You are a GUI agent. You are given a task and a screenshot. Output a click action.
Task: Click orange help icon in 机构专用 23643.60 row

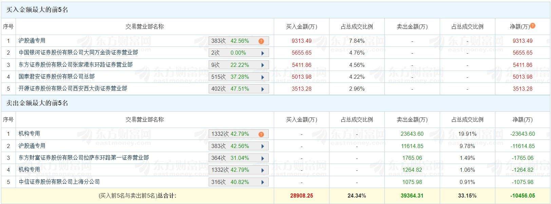(x=261, y=134)
